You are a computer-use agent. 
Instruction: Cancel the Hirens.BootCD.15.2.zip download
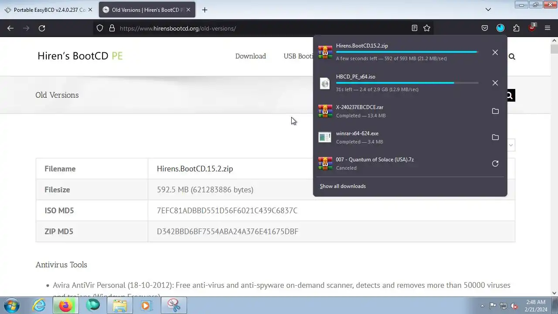[495, 52]
